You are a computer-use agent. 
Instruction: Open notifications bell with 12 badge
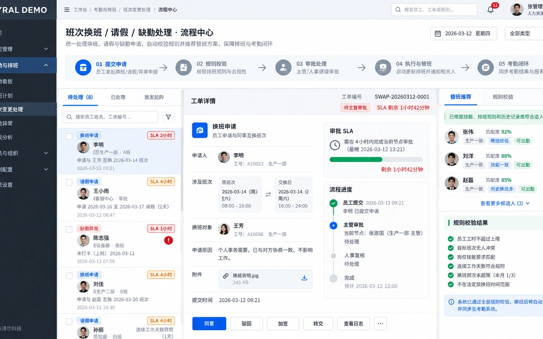pyautogui.click(x=491, y=9)
